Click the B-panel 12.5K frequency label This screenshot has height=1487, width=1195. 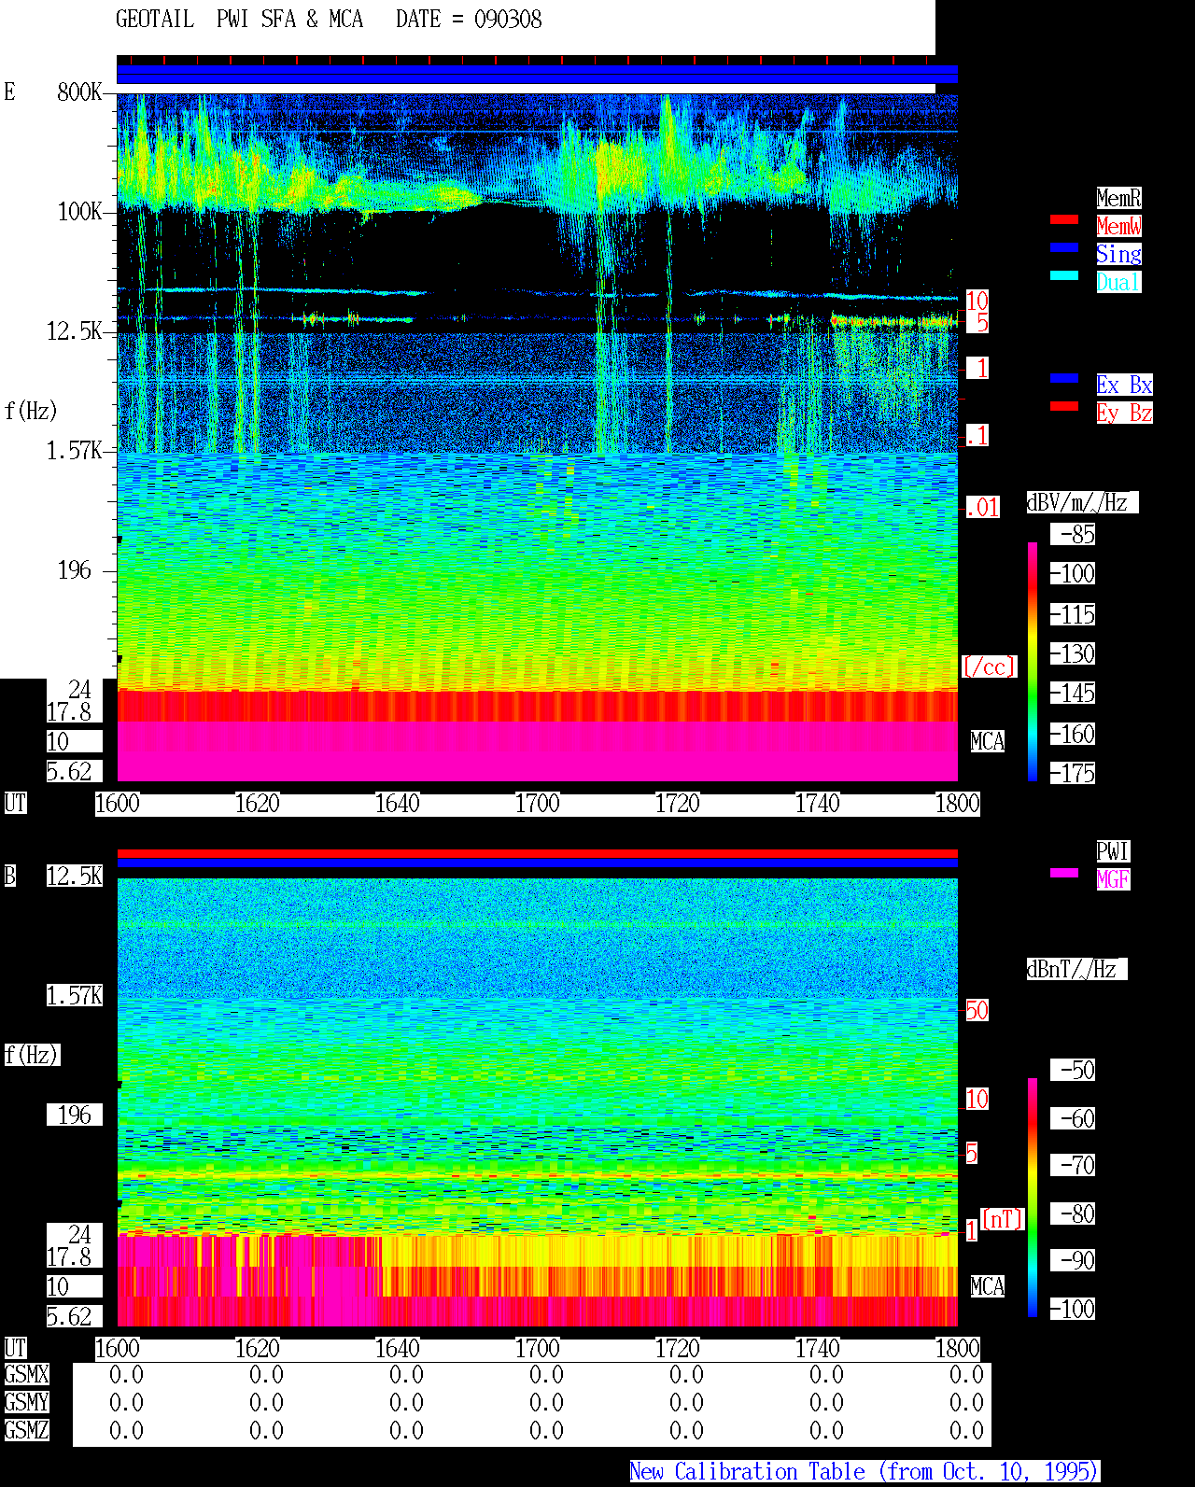tap(75, 877)
